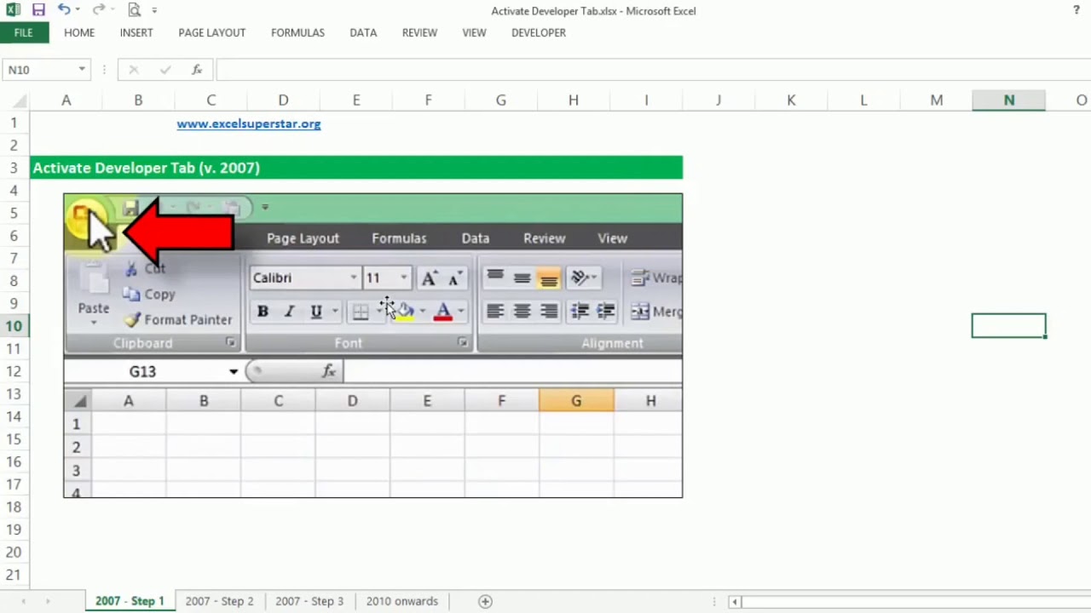Open Insert Function fx dialog
This screenshot has height=613, width=1091.
(197, 70)
